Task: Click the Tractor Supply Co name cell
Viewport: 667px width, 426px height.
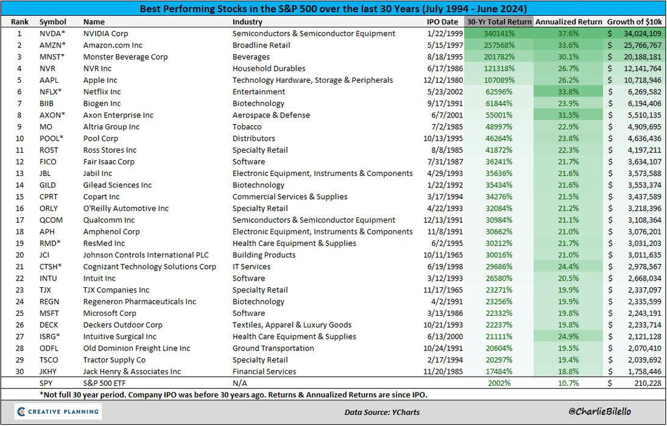Action: (115, 360)
